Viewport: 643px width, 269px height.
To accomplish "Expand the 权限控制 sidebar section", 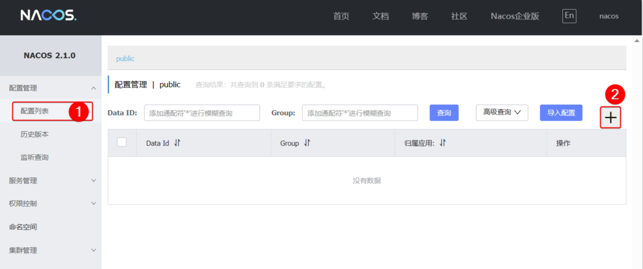I will coord(50,204).
